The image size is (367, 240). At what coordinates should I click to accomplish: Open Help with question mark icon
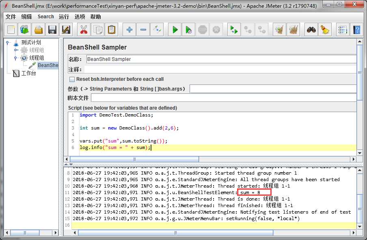tap(356, 30)
